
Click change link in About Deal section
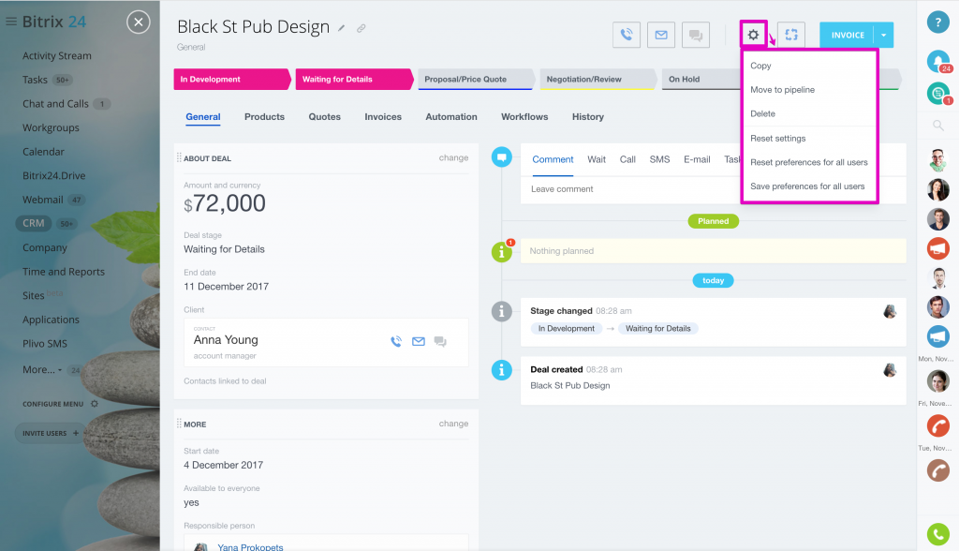pos(453,157)
